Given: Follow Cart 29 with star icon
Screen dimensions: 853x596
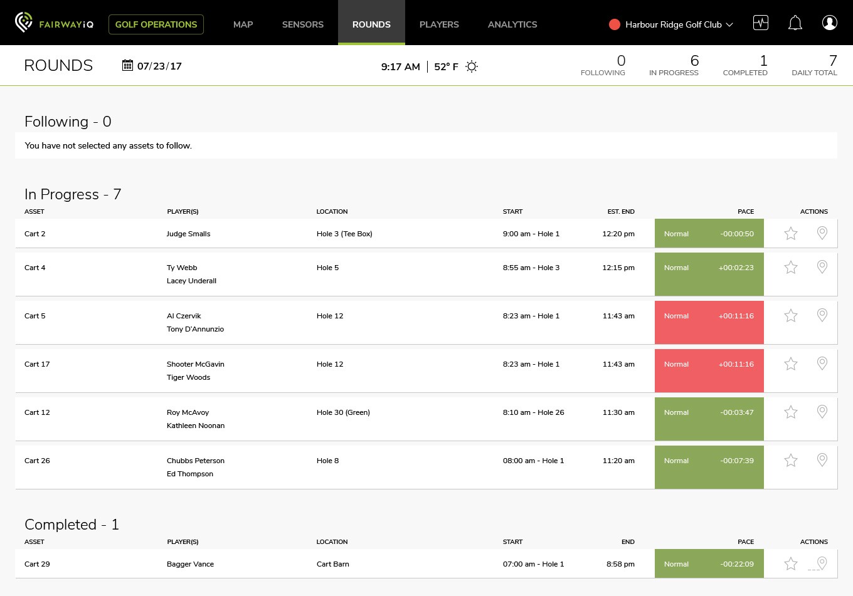Looking at the screenshot, I should tap(791, 563).
